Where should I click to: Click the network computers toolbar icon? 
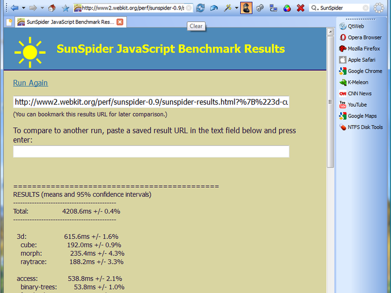pyautogui.click(x=273, y=8)
